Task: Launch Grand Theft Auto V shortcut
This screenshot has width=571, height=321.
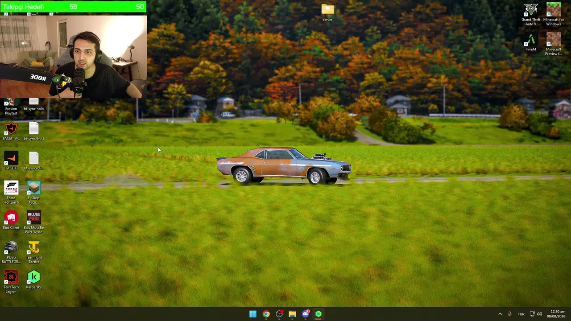Action: coord(531,15)
